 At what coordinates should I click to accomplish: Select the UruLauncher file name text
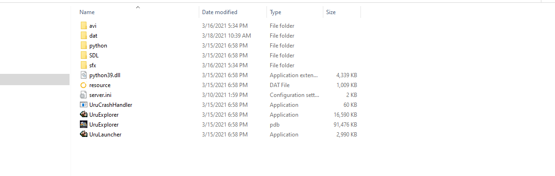(105, 135)
